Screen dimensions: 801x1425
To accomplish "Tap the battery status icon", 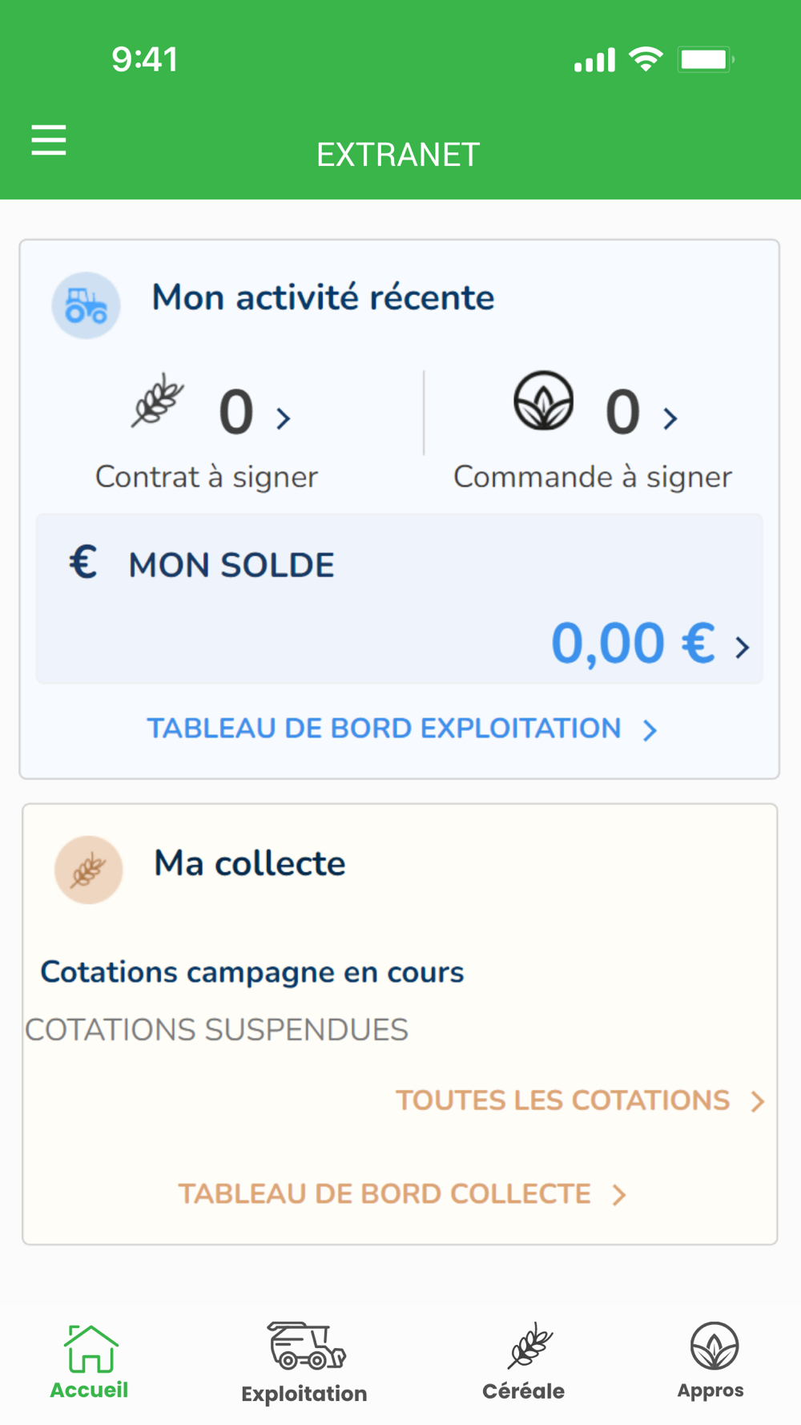I will 705,59.
